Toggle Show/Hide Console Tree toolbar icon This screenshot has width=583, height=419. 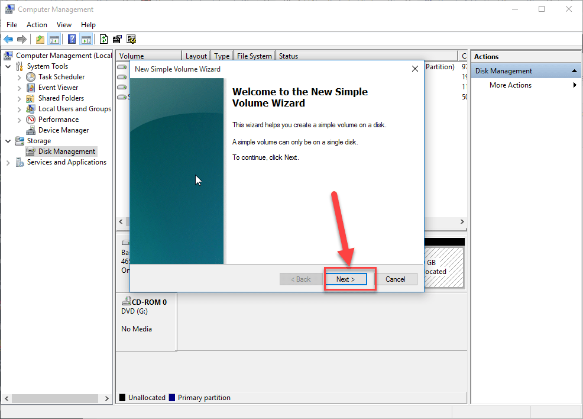tap(54, 40)
